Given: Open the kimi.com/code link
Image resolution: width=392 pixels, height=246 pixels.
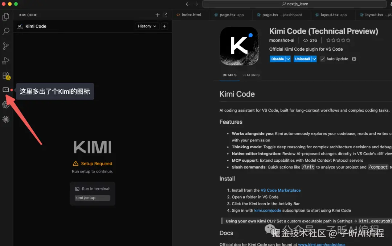Looking at the screenshot, I should tap(268, 210).
